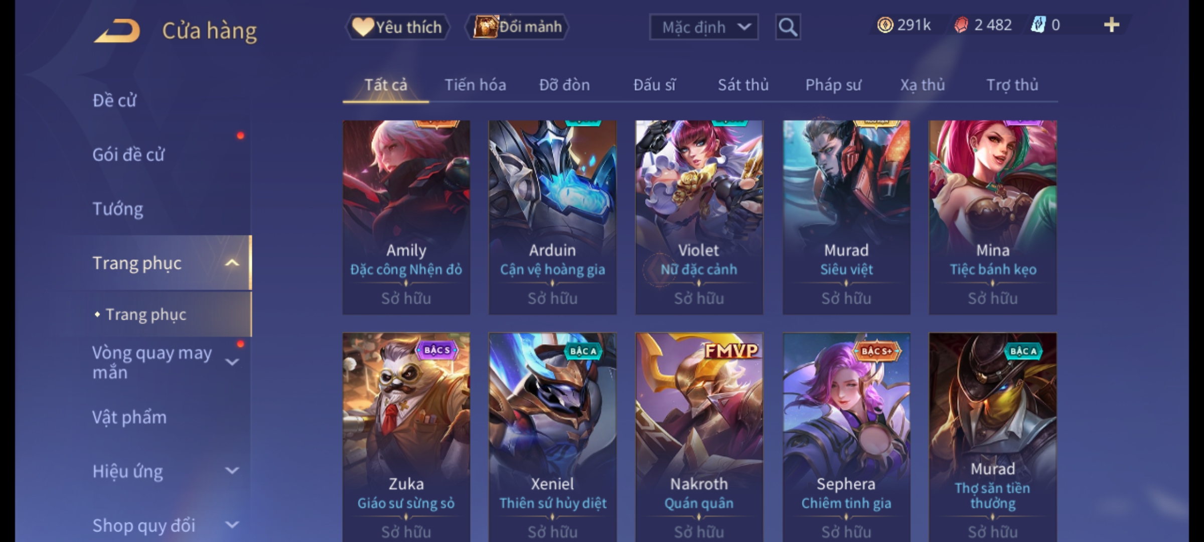Open Tướng in the sidebar
The image size is (1204, 542).
[x=118, y=208]
